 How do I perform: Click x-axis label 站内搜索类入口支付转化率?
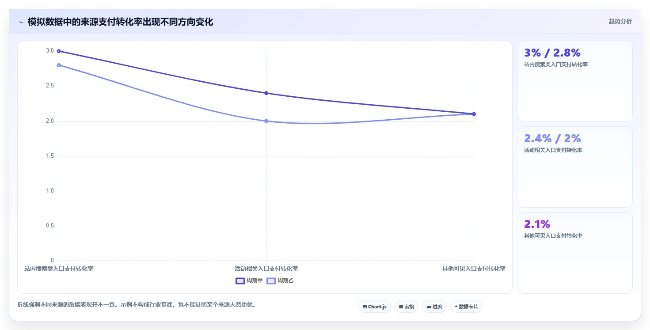(59, 269)
